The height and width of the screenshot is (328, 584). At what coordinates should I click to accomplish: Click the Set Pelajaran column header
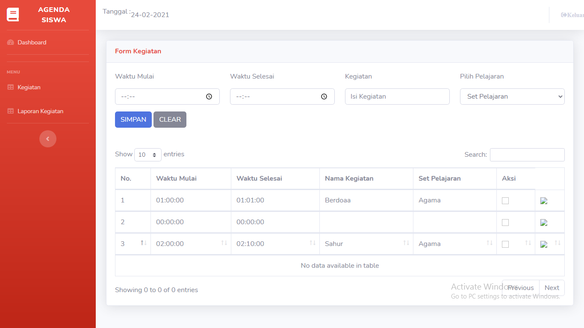454,179
